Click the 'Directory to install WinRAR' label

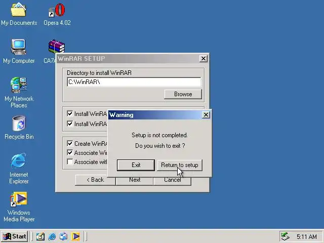tap(99, 73)
